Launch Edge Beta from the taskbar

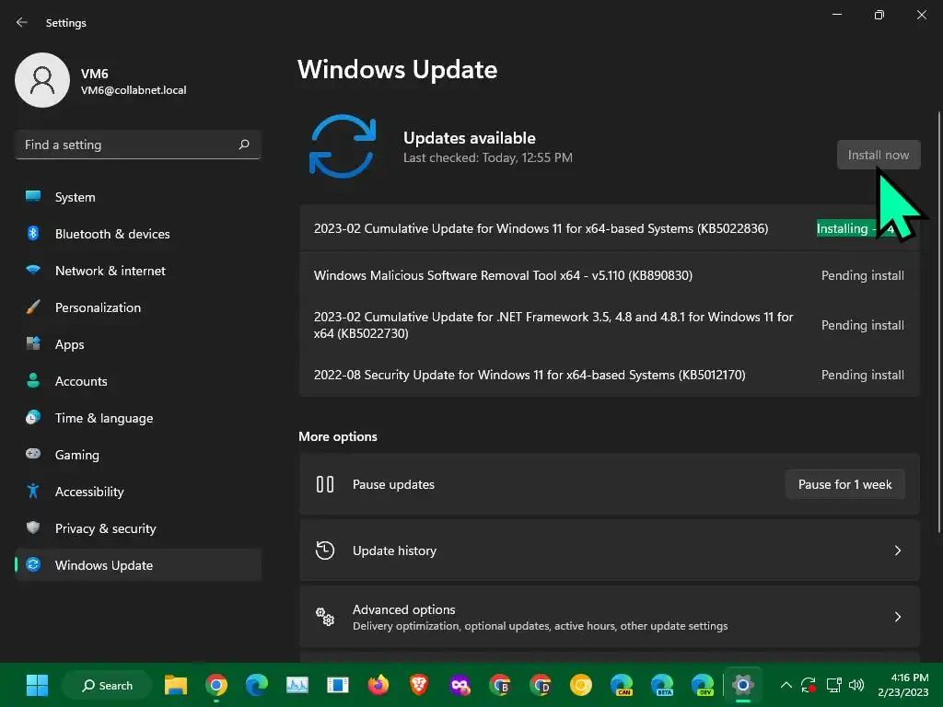point(662,685)
